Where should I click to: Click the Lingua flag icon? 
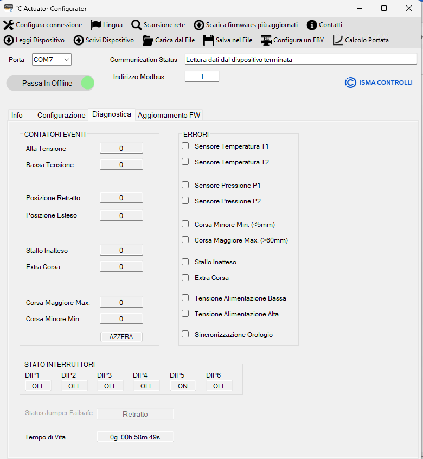coord(96,25)
